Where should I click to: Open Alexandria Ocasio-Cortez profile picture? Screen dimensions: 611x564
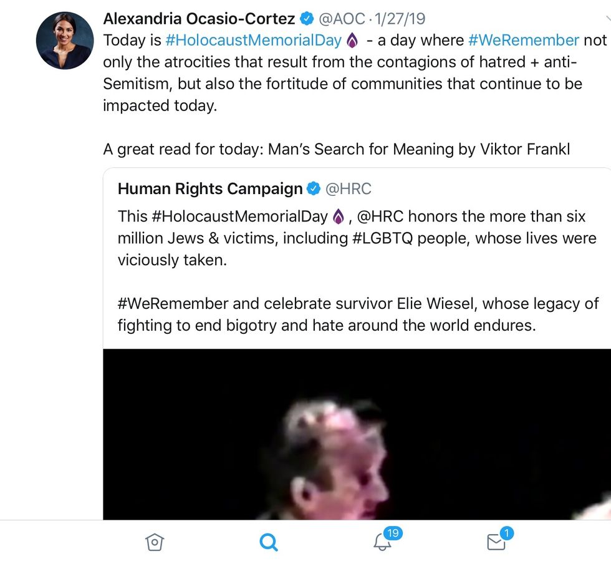pyautogui.click(x=65, y=40)
